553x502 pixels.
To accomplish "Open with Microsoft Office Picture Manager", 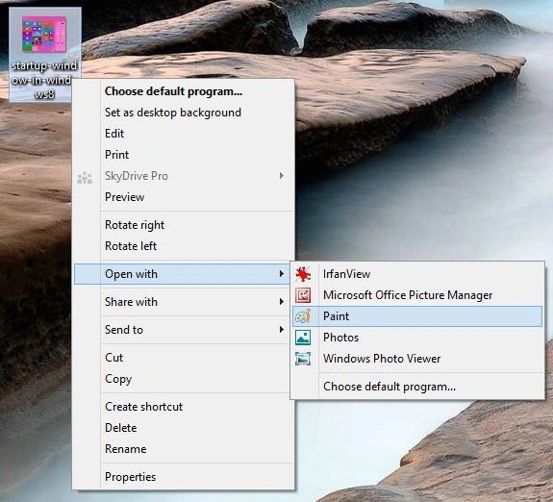I will [417, 295].
